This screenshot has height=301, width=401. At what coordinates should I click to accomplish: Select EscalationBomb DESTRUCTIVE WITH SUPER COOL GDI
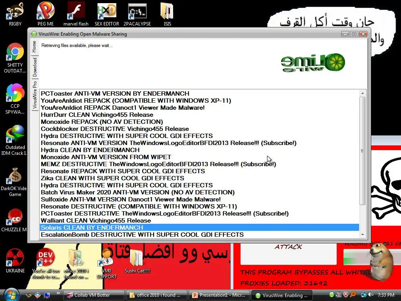[x=199, y=234]
